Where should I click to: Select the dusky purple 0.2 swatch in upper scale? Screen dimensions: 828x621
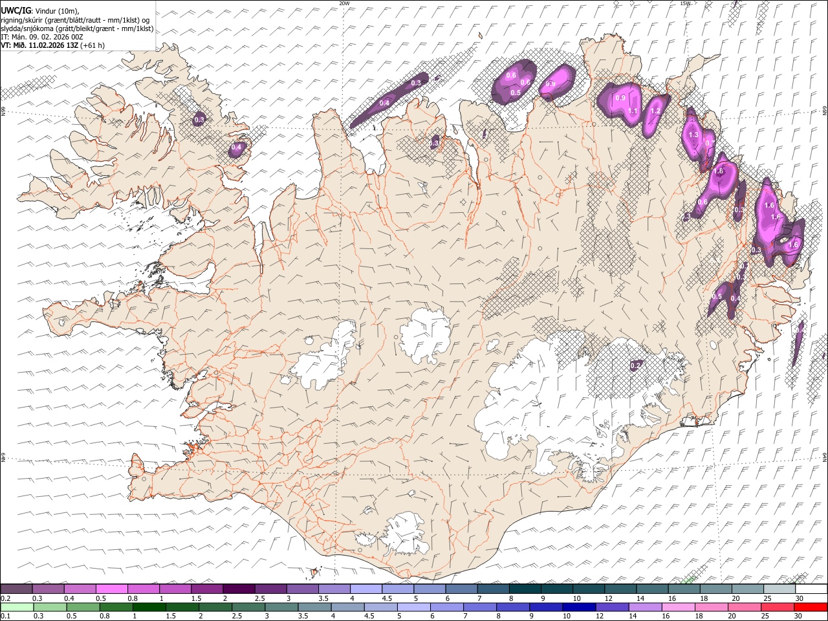pyautogui.click(x=16, y=589)
